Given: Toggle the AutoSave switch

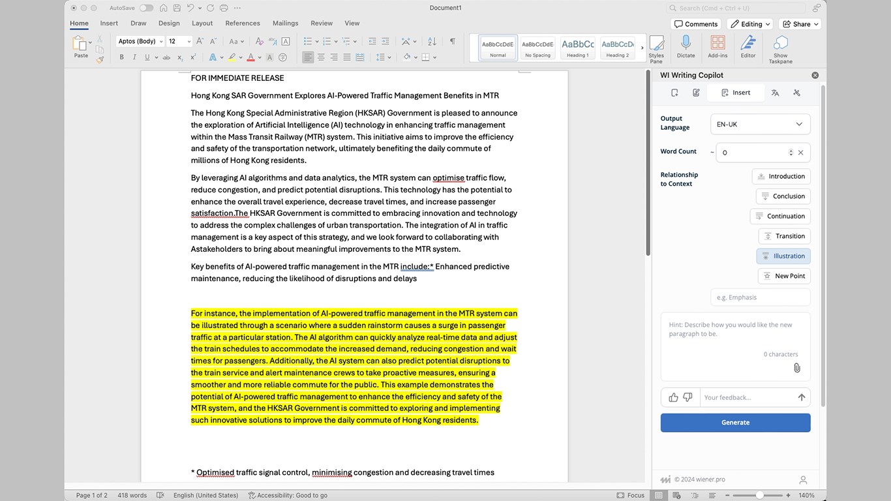Looking at the screenshot, I should click(x=146, y=8).
